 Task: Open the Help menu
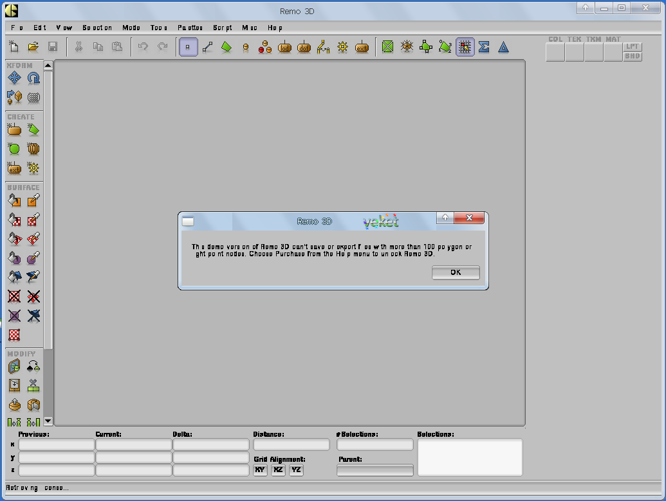[275, 28]
